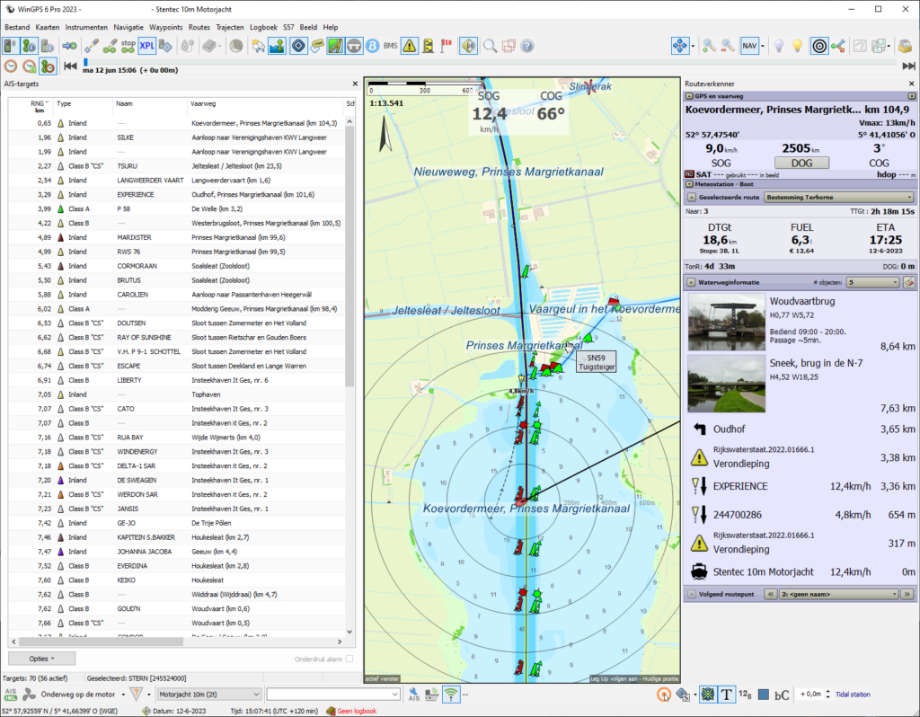Click the zoom in magnifier icon
The image size is (920, 717).
[709, 46]
